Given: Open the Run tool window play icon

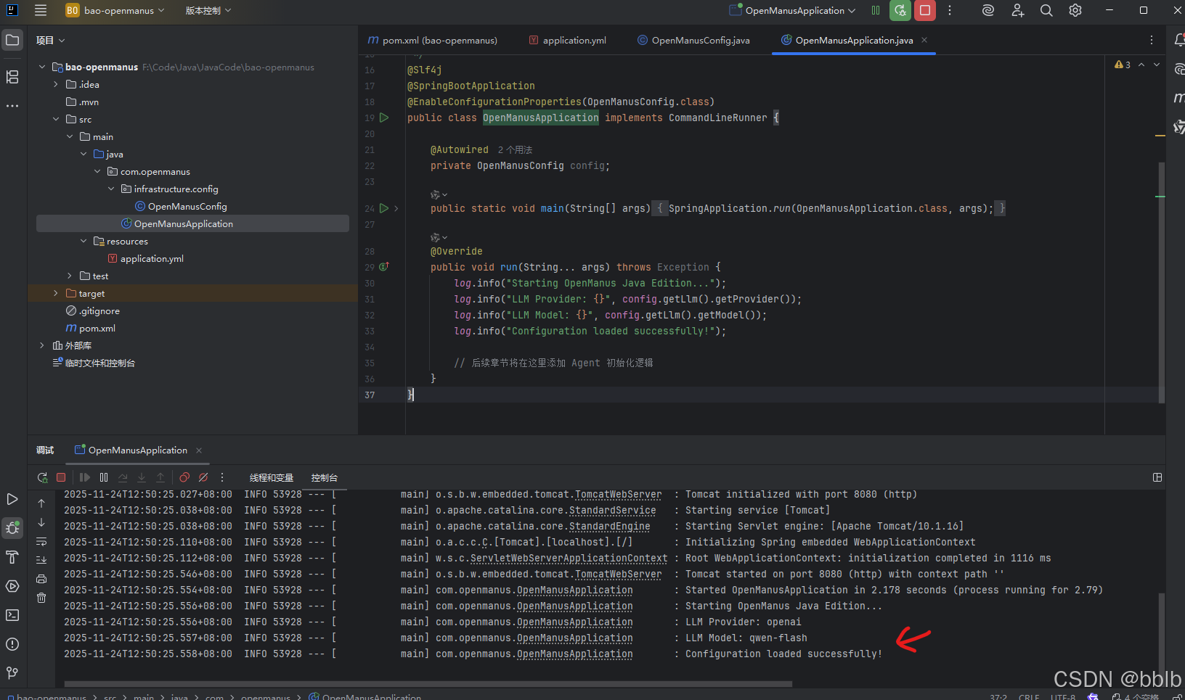Looking at the screenshot, I should coord(12,499).
